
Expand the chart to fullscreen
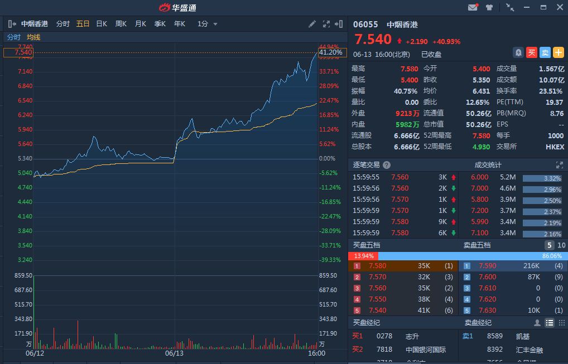[x=326, y=24]
